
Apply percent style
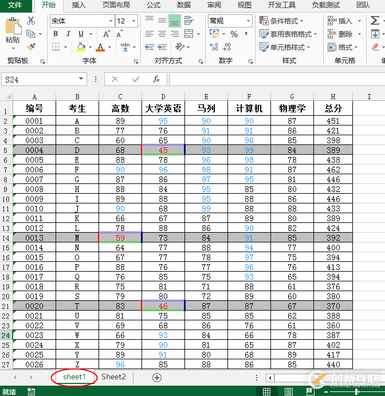point(234,34)
